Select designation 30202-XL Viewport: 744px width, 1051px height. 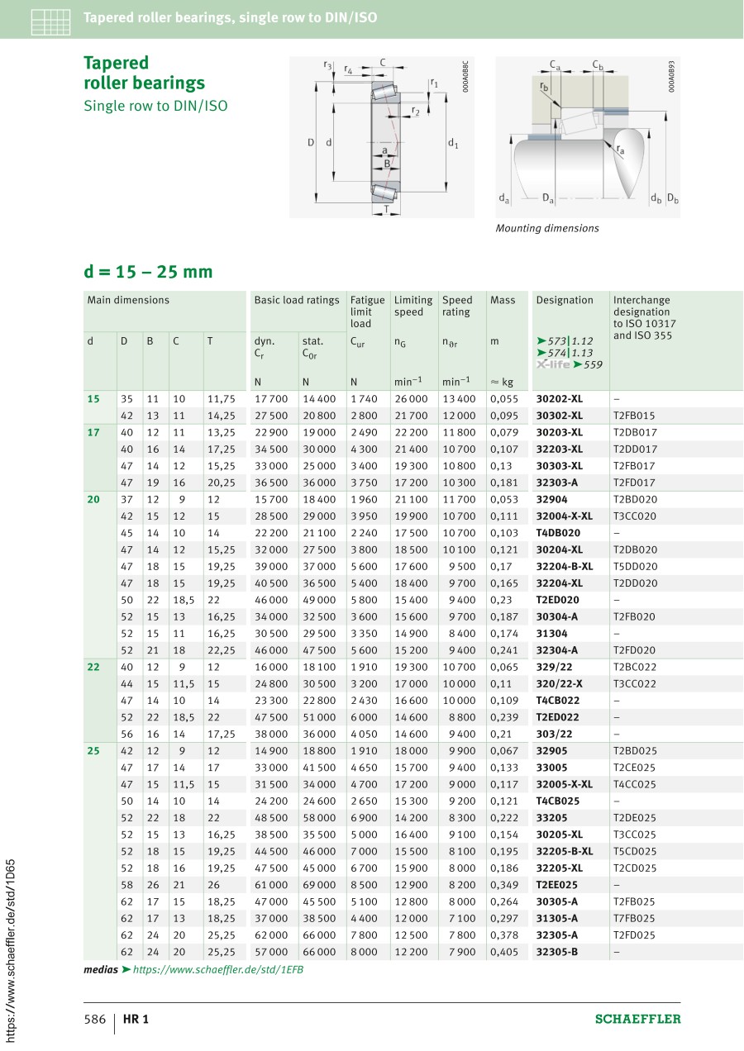[560, 398]
